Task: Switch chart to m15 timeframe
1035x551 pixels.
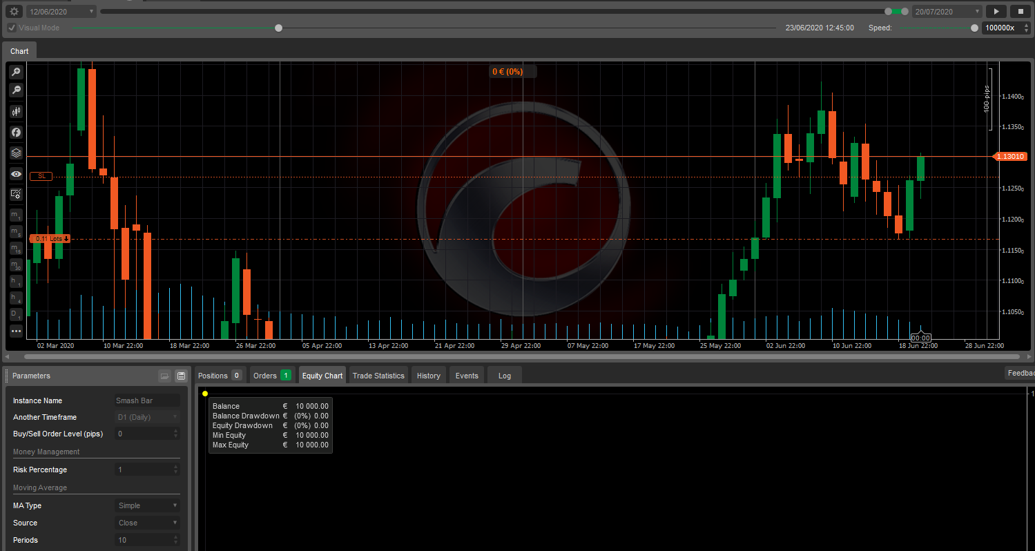Action: 16,248
